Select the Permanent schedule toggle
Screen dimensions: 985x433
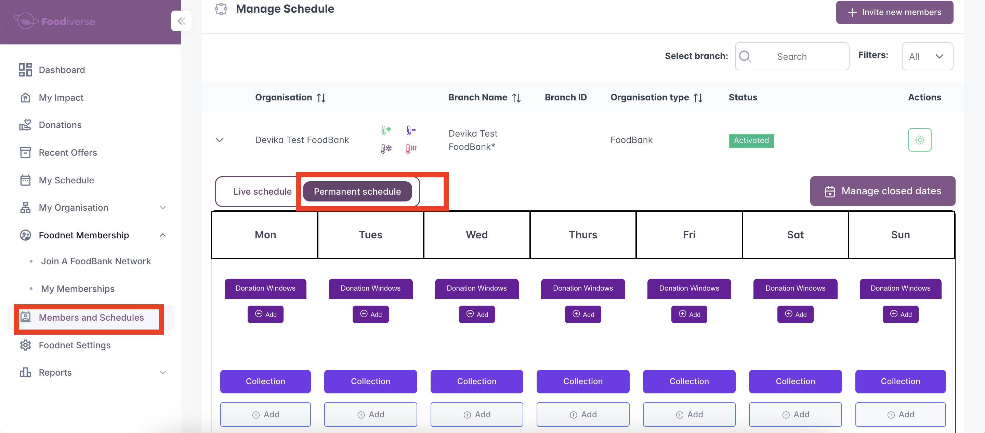[357, 191]
